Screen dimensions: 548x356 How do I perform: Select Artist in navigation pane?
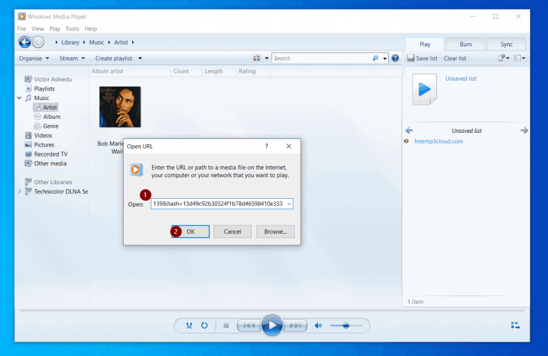tap(45, 107)
